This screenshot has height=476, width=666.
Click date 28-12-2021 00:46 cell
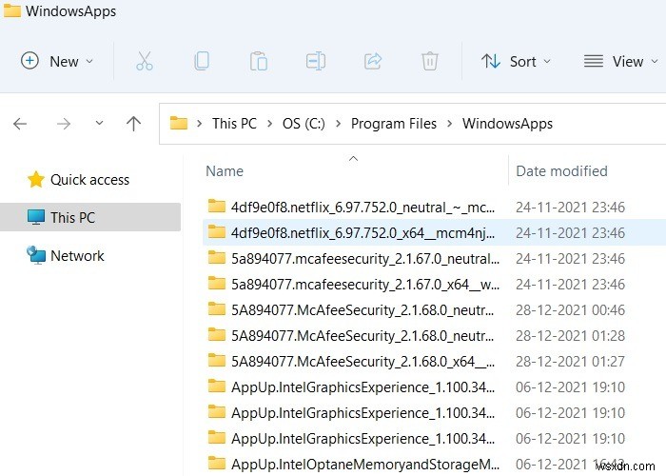pyautogui.click(x=570, y=309)
